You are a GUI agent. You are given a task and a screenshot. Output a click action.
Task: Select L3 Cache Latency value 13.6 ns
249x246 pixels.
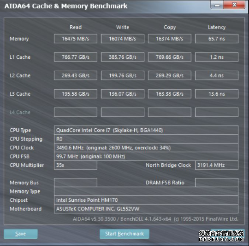pyautogui.click(x=217, y=94)
